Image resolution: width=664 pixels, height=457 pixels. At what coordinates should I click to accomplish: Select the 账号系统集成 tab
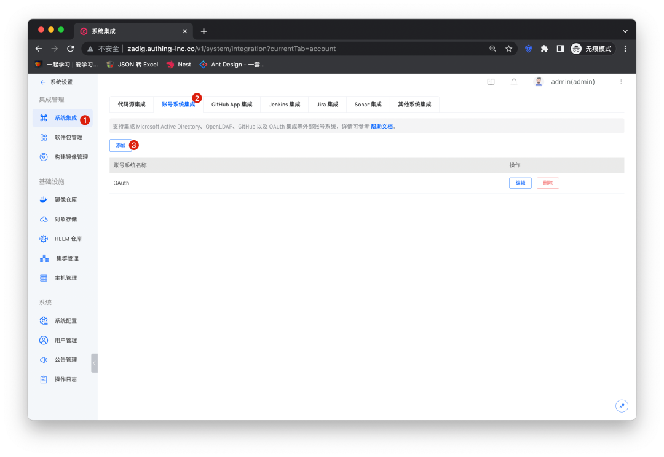coord(178,104)
